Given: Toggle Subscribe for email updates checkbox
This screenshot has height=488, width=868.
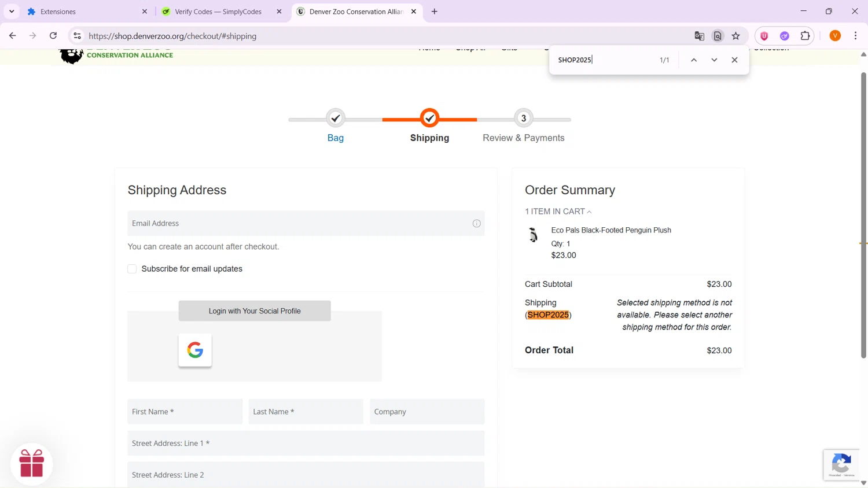Looking at the screenshot, I should [132, 269].
